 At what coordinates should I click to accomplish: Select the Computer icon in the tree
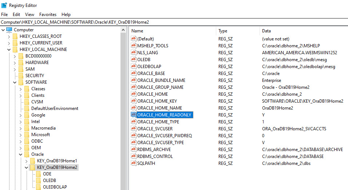pos(9,30)
